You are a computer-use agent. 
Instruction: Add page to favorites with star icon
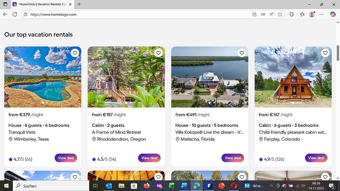(280, 14)
